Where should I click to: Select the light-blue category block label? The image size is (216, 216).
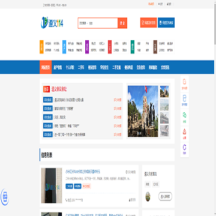coord(64,47)
